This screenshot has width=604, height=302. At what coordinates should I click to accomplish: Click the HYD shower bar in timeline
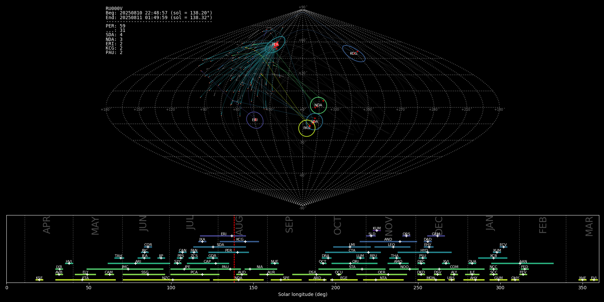[424, 252]
